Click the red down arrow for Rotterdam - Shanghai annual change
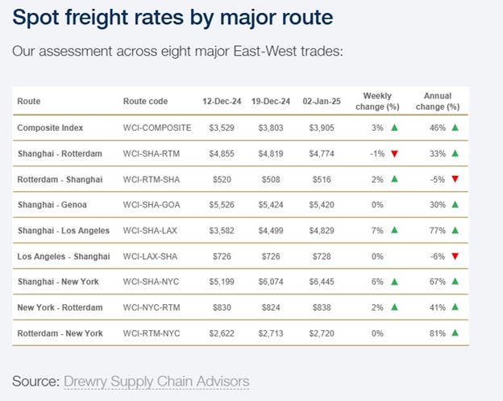This screenshot has height=401, width=503. pyautogui.click(x=455, y=179)
